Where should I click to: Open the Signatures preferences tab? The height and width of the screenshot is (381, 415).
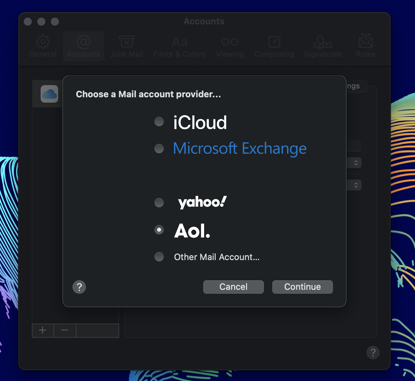click(x=323, y=46)
